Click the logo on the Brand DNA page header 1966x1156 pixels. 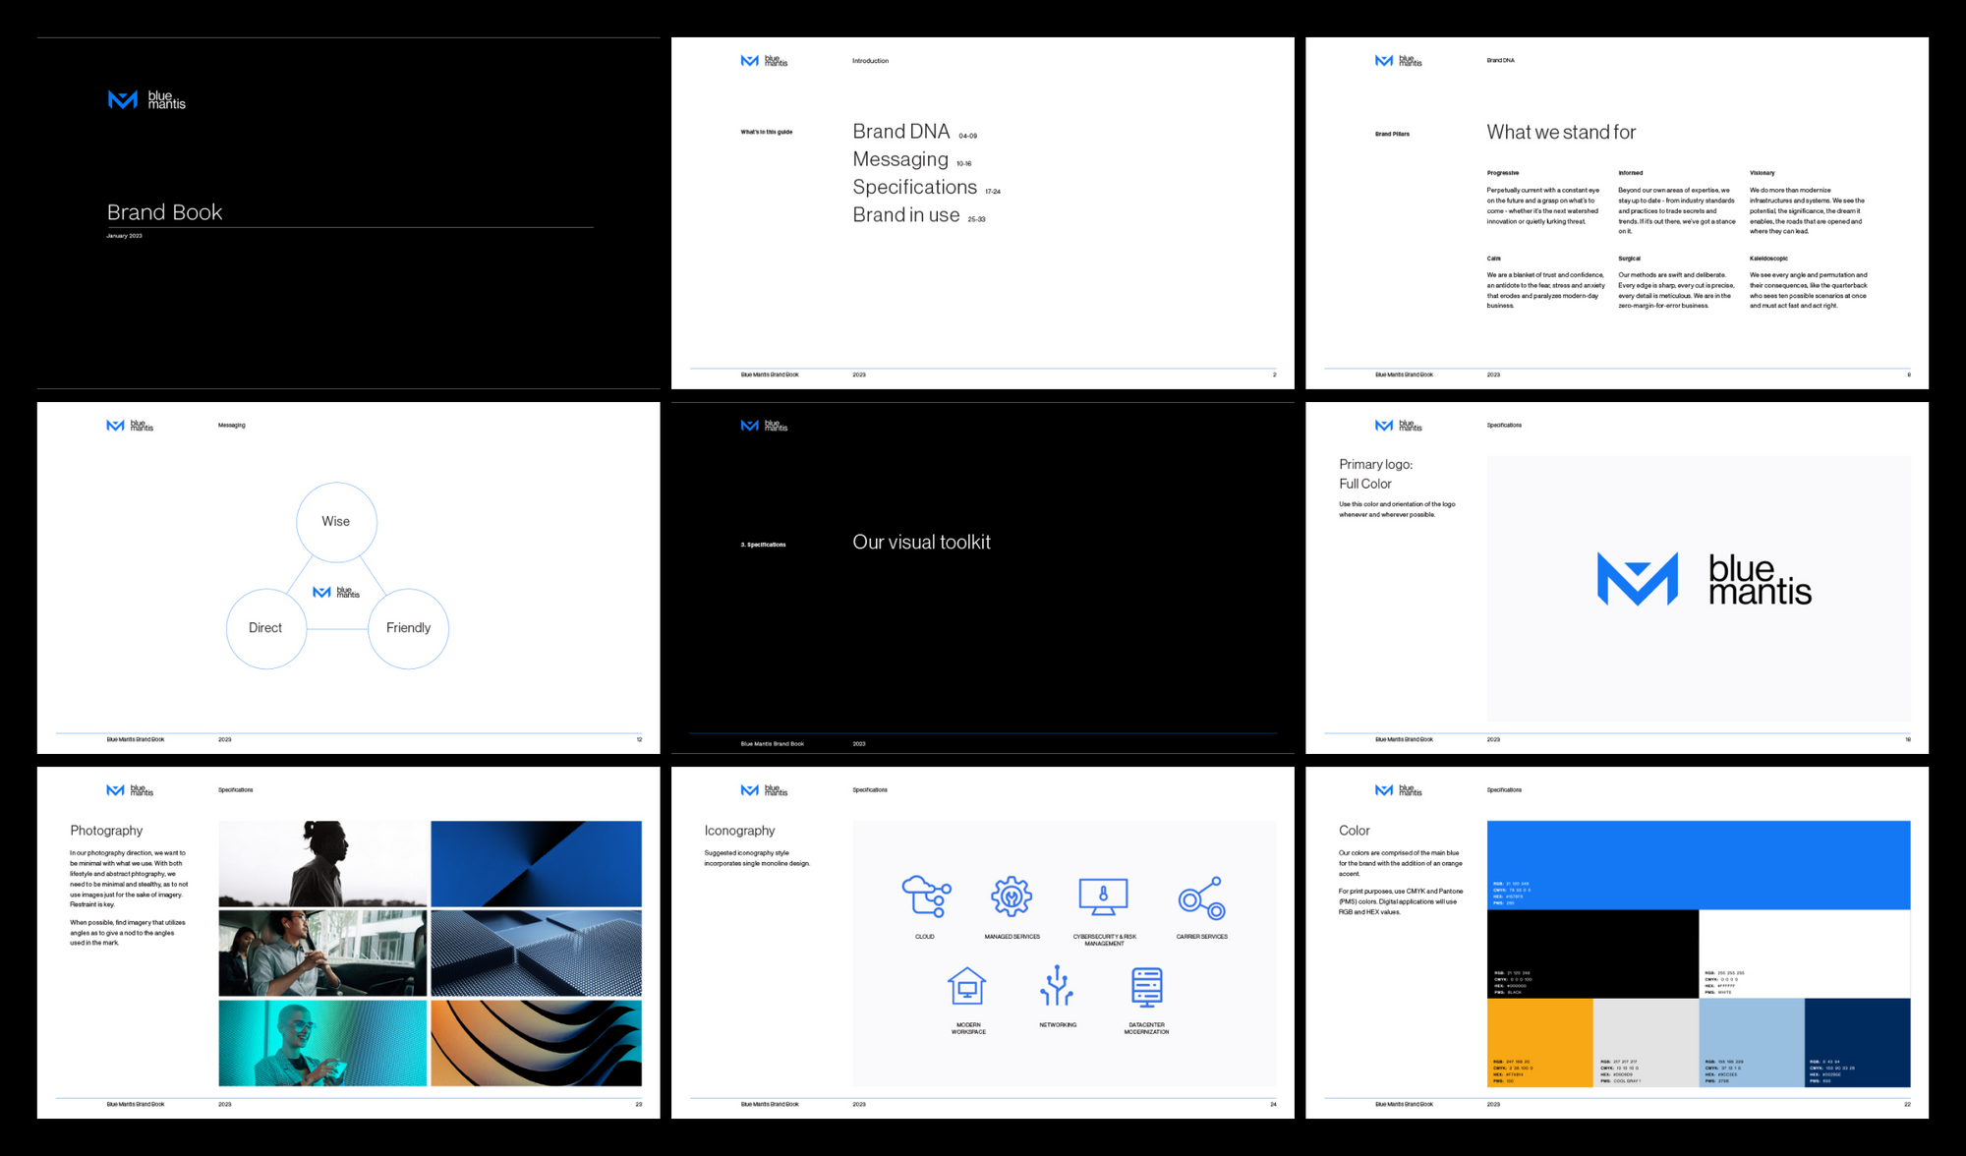tap(1398, 61)
